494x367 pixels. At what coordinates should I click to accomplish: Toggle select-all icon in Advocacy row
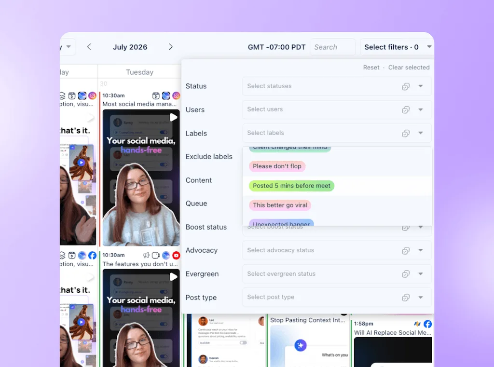[406, 250]
